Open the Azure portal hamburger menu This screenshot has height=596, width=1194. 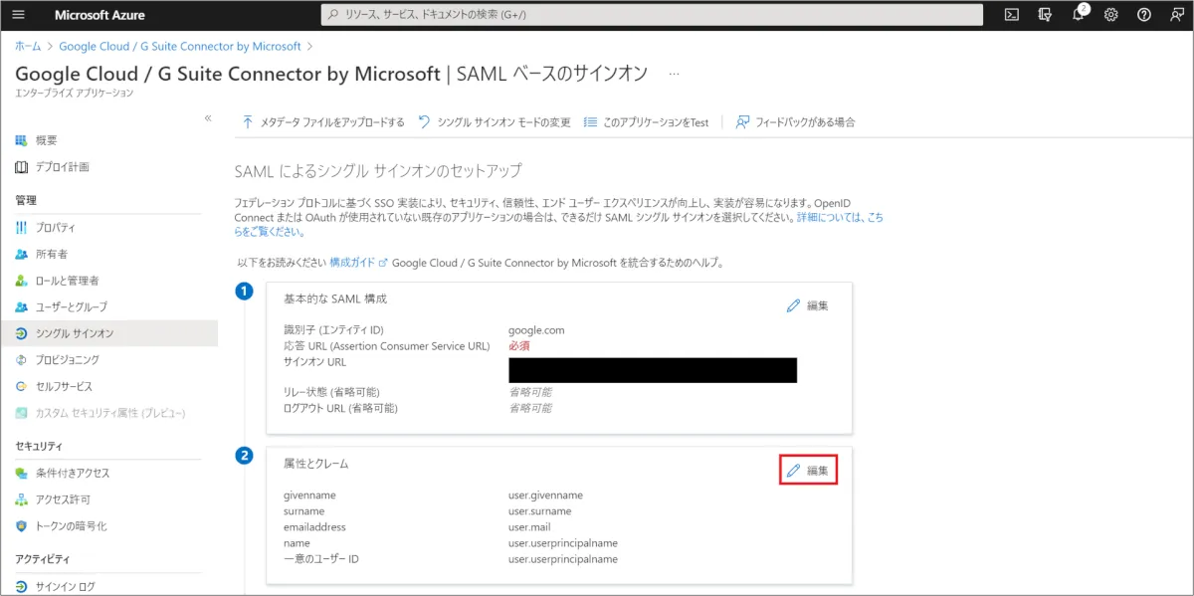[x=18, y=15]
